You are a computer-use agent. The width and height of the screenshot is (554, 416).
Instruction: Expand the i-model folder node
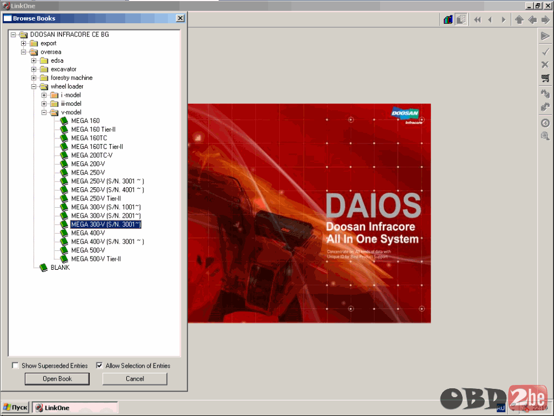[x=44, y=95]
